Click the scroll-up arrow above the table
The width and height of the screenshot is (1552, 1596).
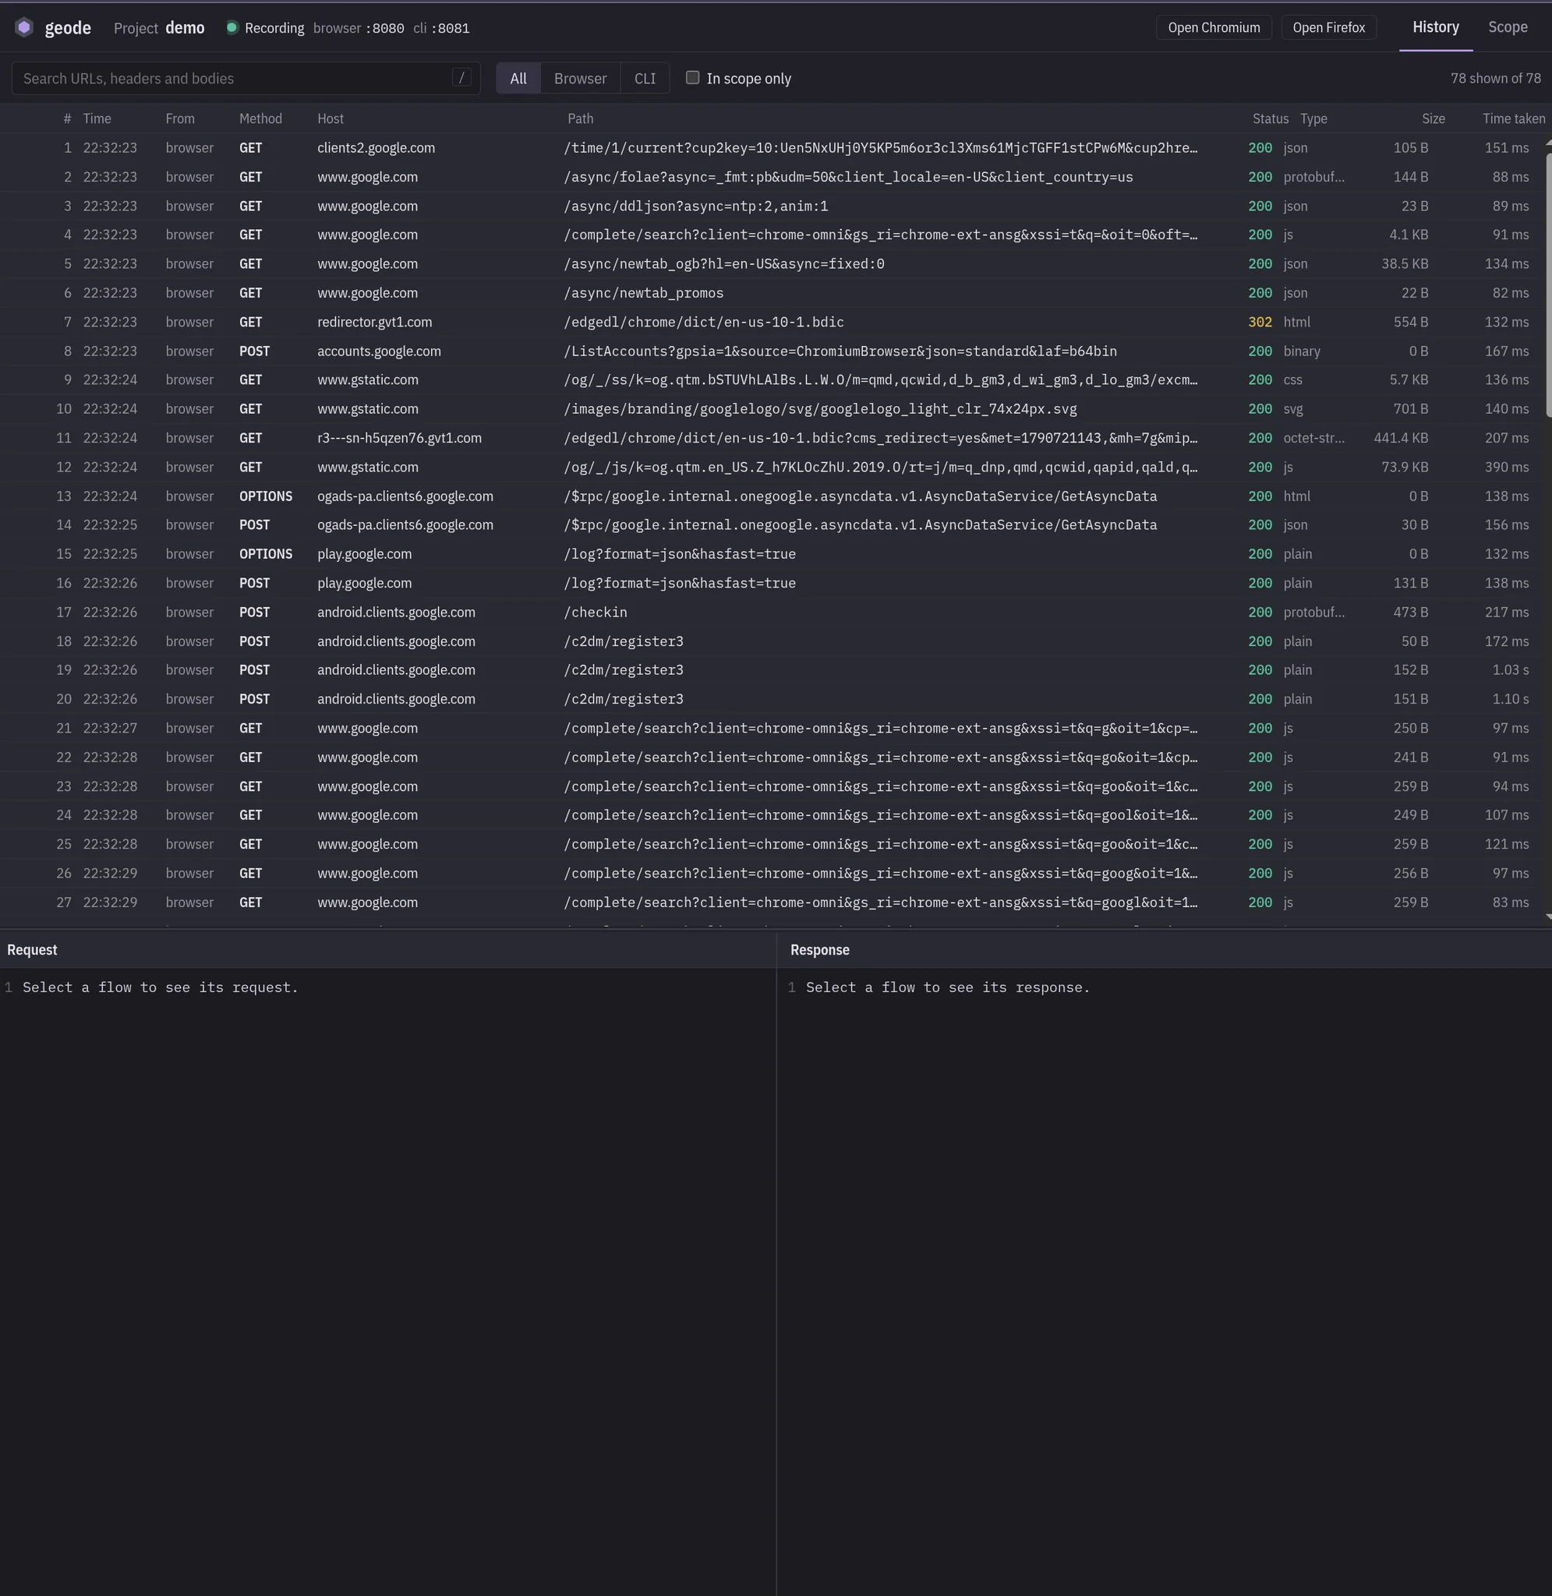coord(1547,142)
